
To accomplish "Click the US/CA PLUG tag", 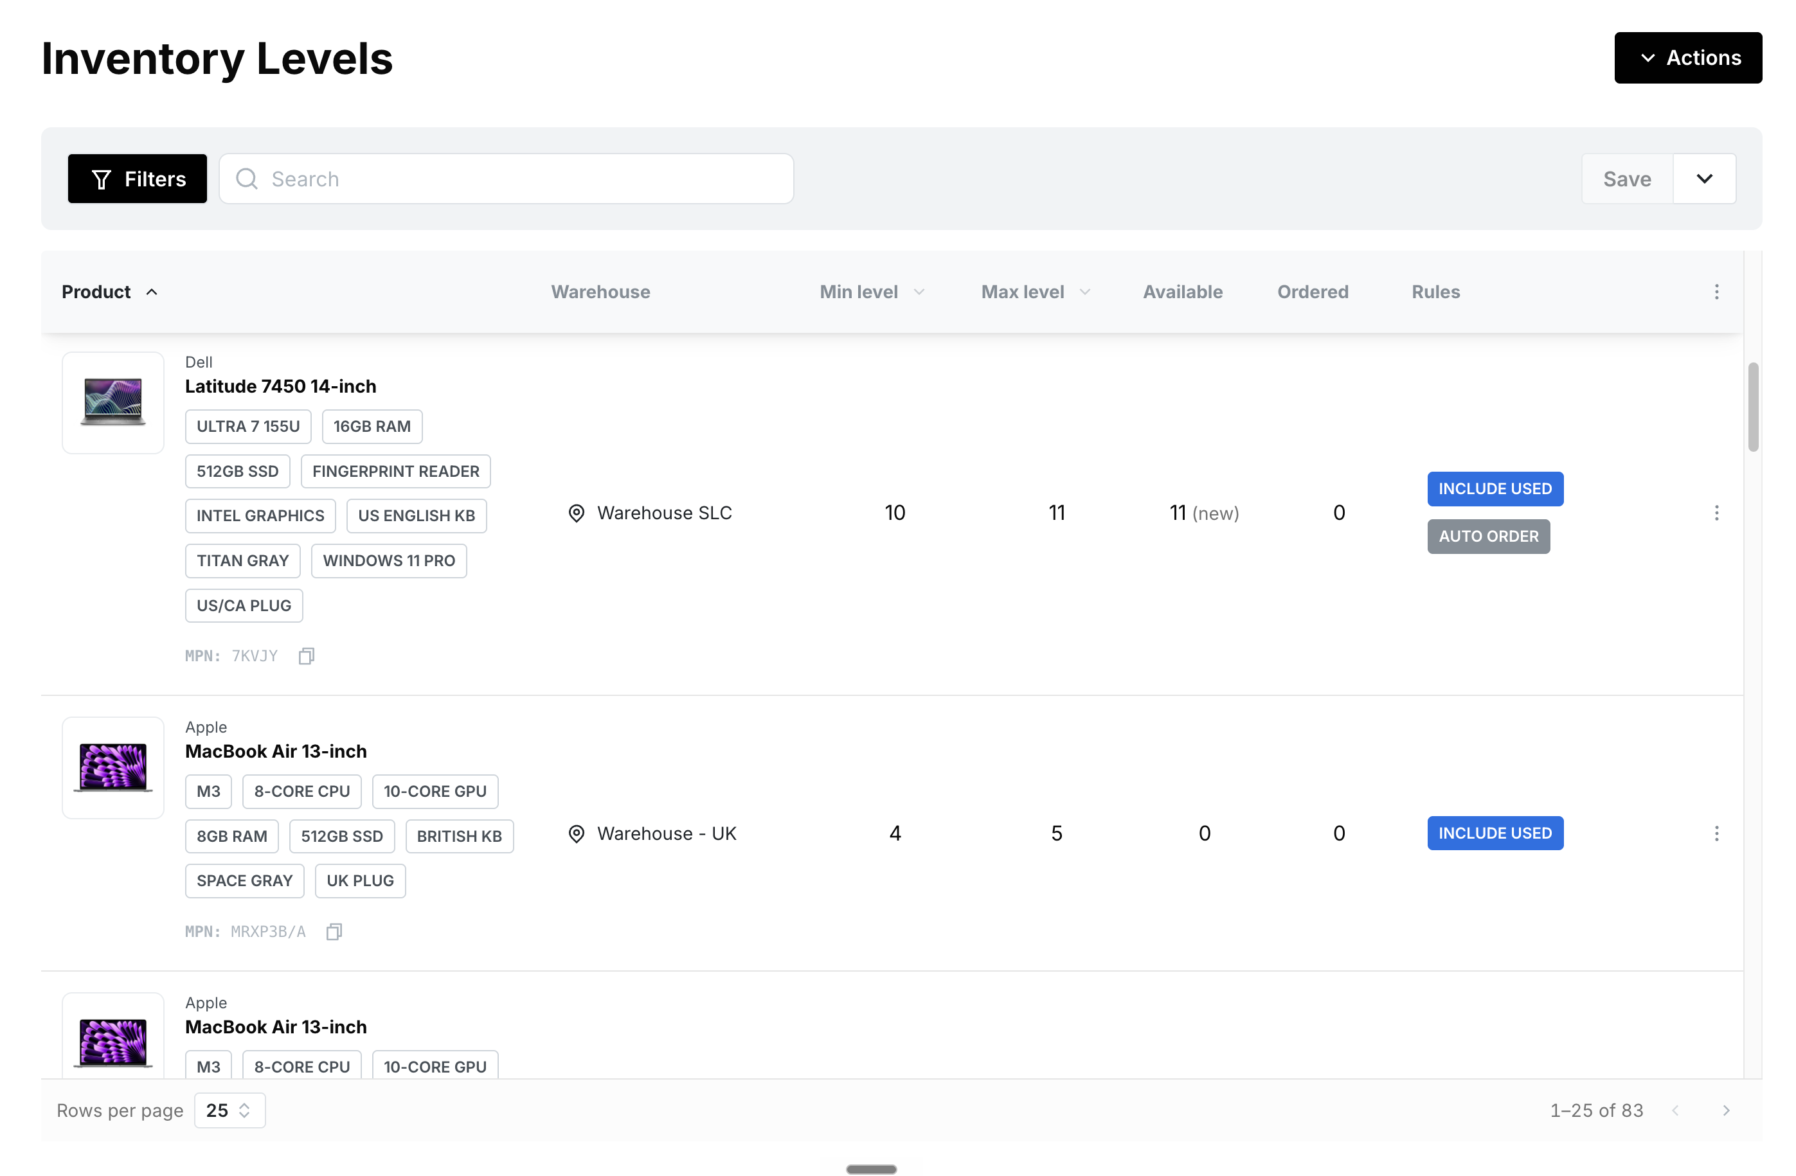I will pos(244,606).
